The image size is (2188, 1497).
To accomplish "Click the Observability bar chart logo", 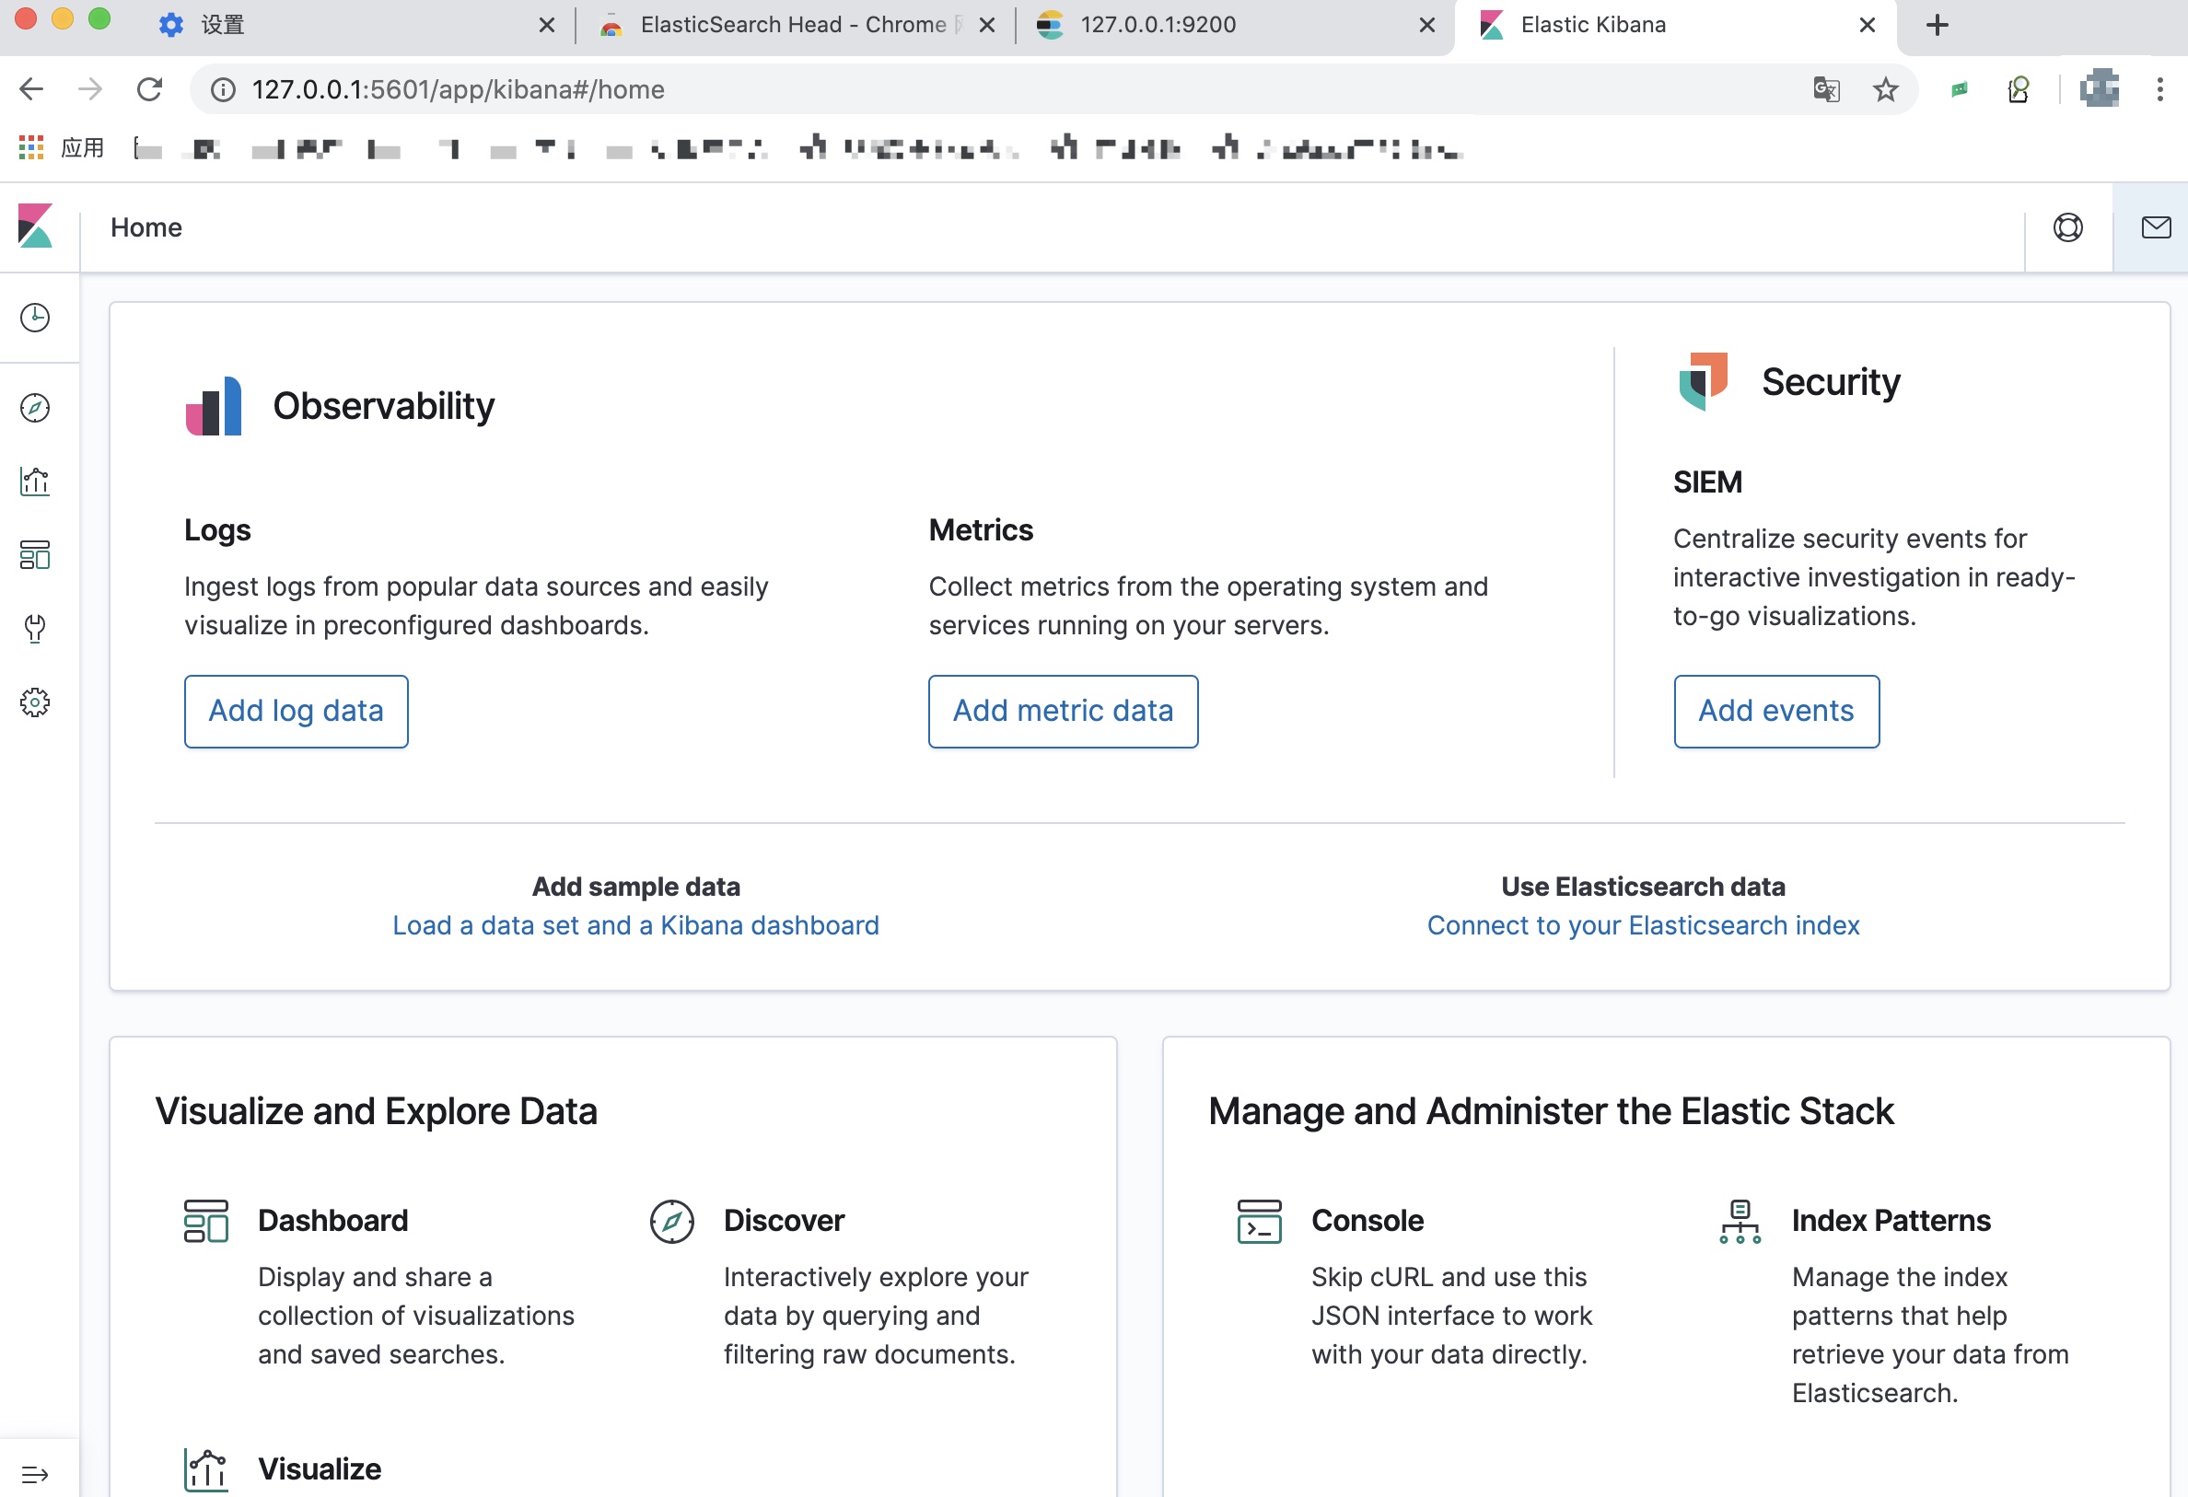I will (x=214, y=406).
